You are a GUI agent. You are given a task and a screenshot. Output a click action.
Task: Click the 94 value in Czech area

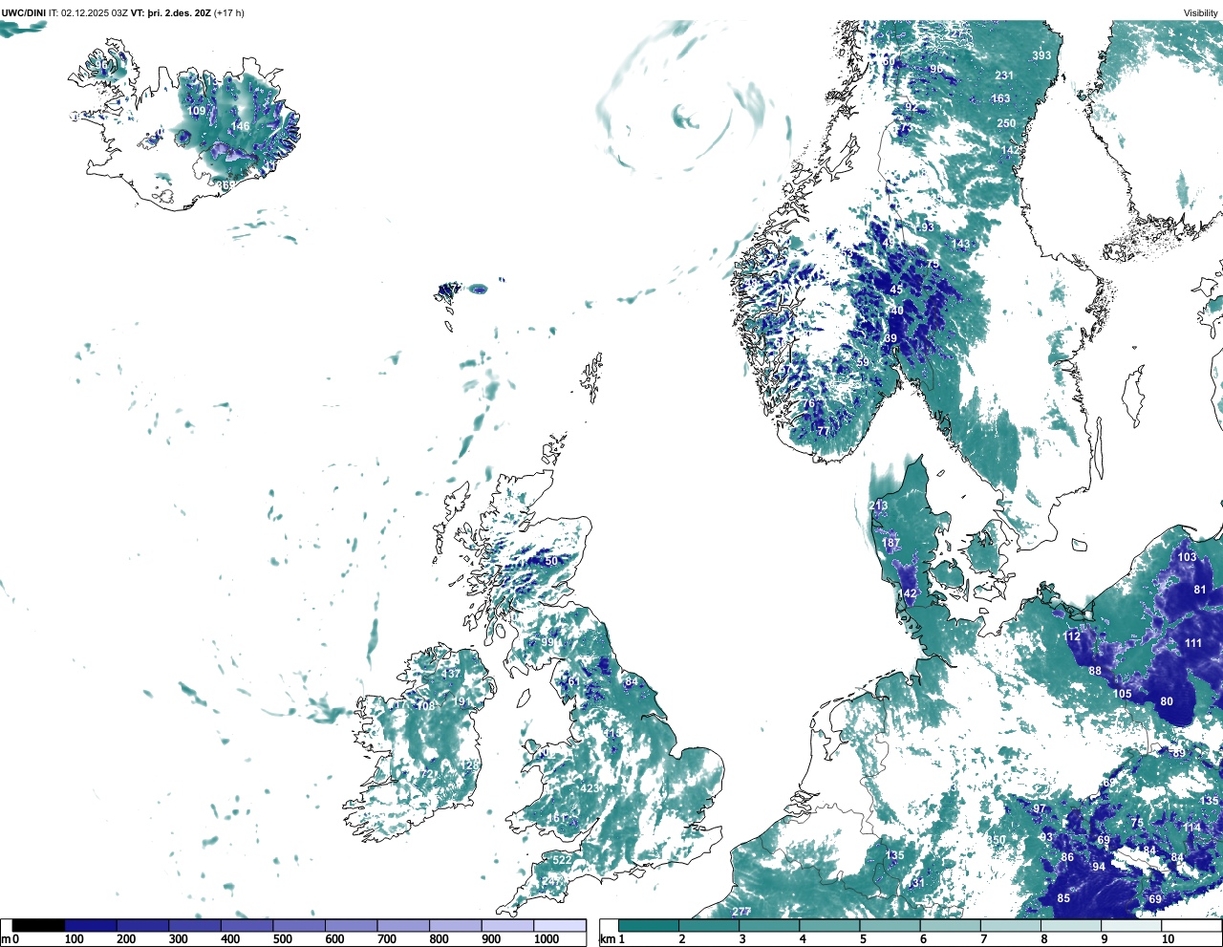[1099, 868]
